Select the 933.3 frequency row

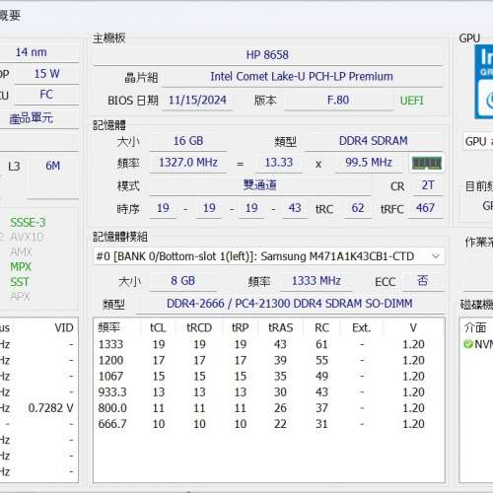[x=269, y=392]
